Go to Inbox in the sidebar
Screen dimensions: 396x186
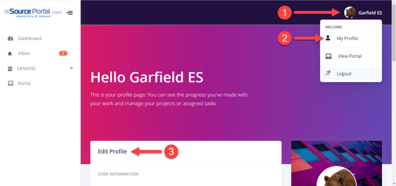(24, 53)
